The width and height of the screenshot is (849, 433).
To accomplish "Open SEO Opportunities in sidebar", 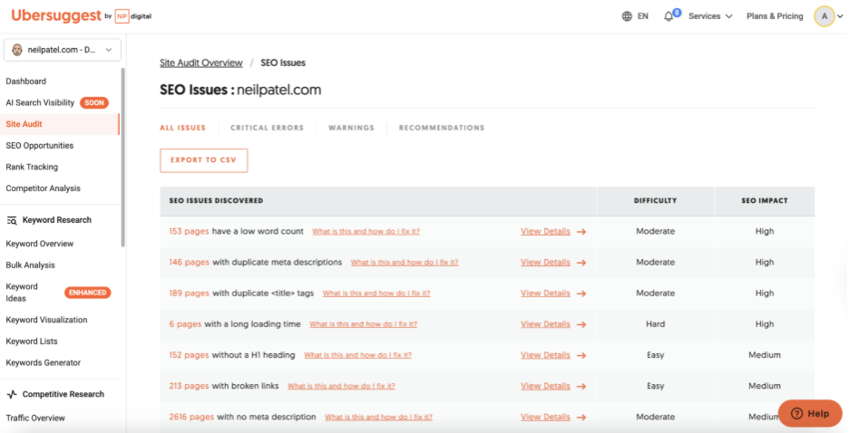I will point(40,146).
